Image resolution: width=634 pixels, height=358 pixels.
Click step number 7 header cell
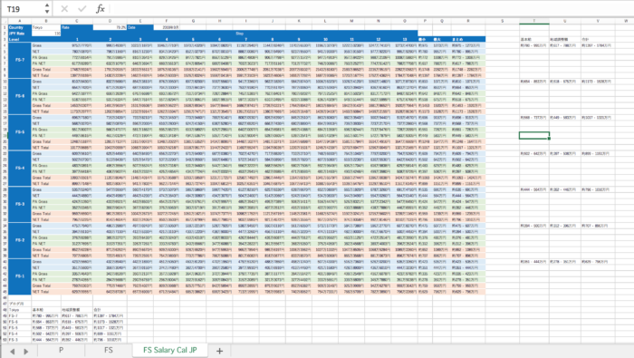pyautogui.click(x=245, y=40)
